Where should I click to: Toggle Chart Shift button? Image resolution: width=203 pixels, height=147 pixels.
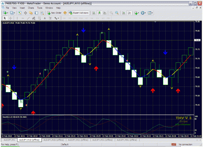pos(129,13)
